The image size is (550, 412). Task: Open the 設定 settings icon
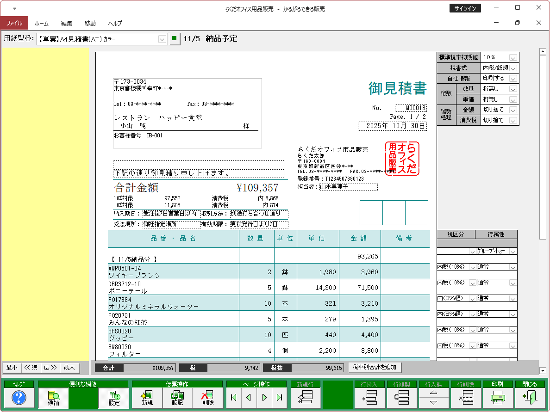(114, 397)
